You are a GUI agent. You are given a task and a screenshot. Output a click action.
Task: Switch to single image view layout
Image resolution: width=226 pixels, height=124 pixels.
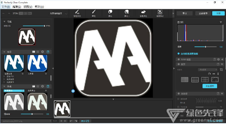(21, 13)
